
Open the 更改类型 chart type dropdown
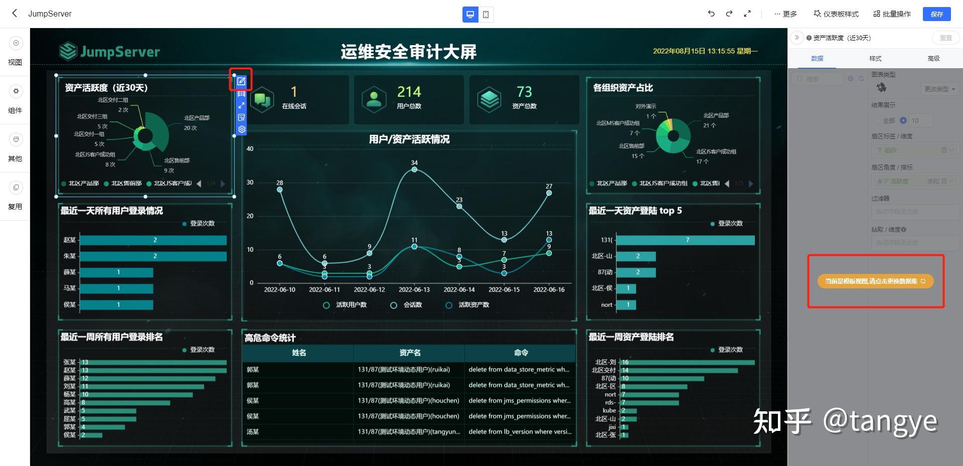click(x=940, y=89)
